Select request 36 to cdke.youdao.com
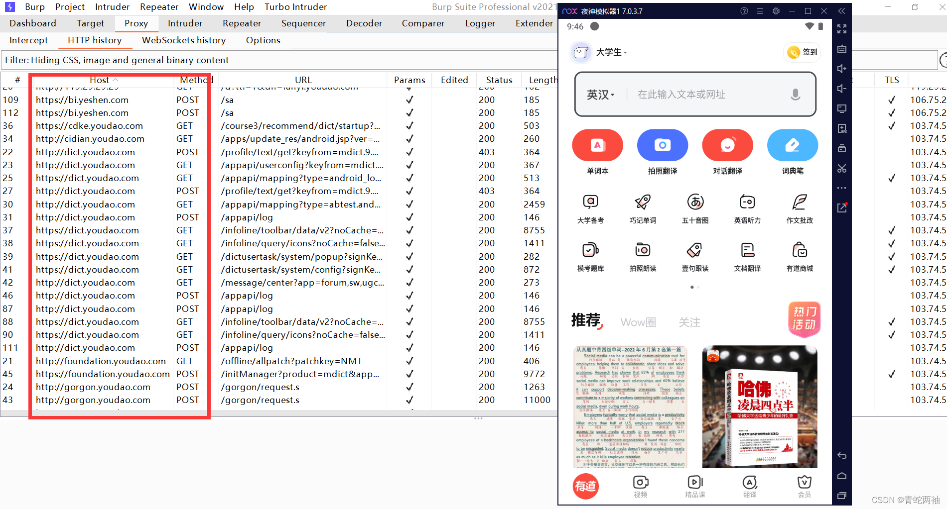 279,126
